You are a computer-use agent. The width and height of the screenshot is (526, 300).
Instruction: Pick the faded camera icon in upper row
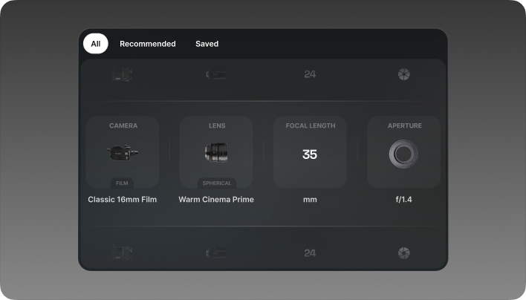[x=123, y=74]
